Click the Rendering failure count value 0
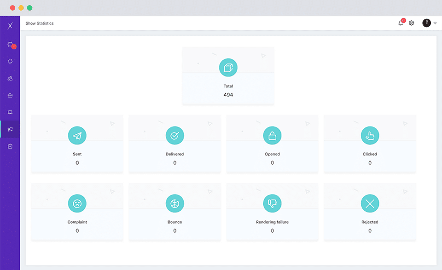This screenshot has width=442, height=270. click(272, 230)
